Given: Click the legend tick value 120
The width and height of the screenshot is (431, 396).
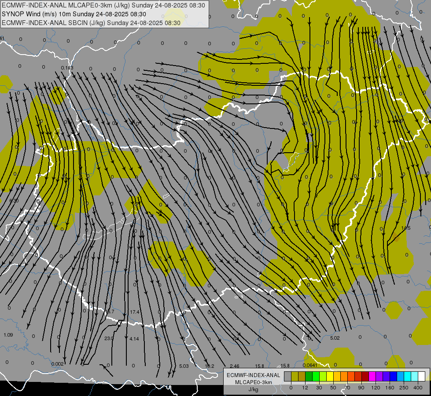Looking at the screenshot, I should point(376,388).
